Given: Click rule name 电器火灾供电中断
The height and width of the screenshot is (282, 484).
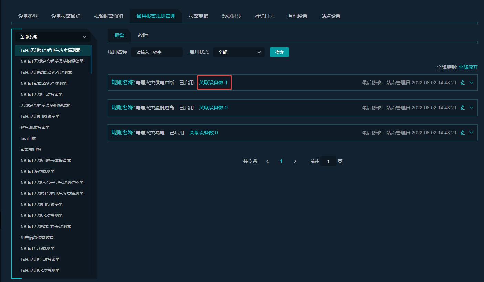Looking at the screenshot, I should click(155, 83).
